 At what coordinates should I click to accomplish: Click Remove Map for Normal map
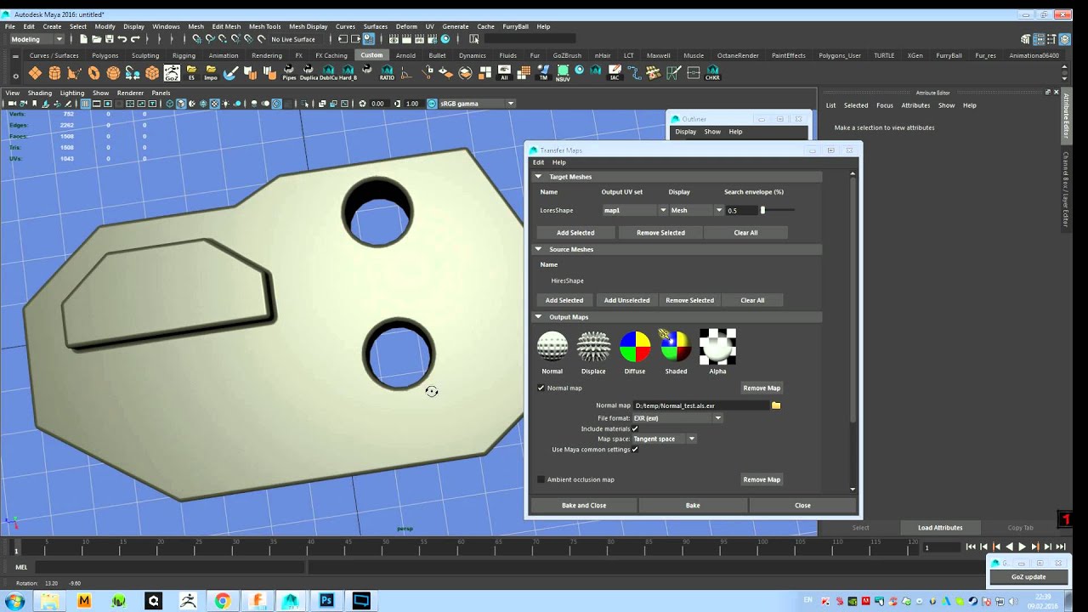pos(762,388)
